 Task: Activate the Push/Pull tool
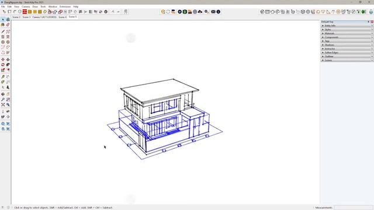click(x=8, y=60)
